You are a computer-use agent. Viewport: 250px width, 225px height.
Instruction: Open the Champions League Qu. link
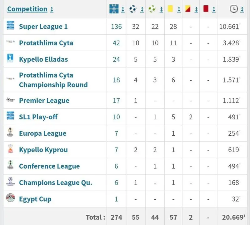pyautogui.click(x=56, y=183)
